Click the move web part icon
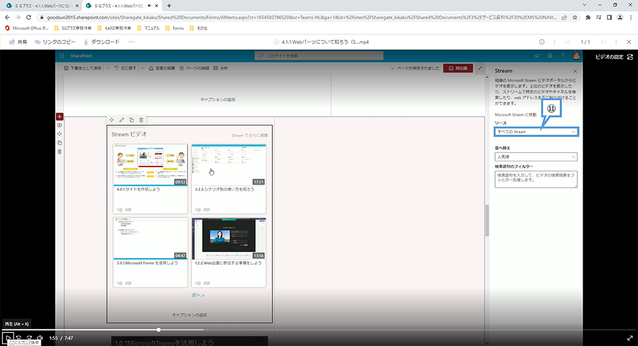Image resolution: width=638 pixels, height=346 pixels. tap(112, 120)
